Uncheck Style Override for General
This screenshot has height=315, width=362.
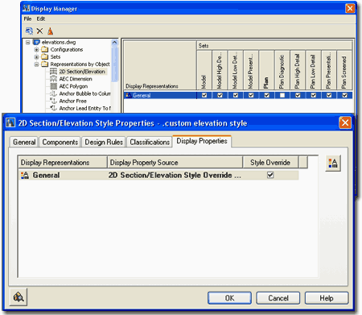coord(270,175)
